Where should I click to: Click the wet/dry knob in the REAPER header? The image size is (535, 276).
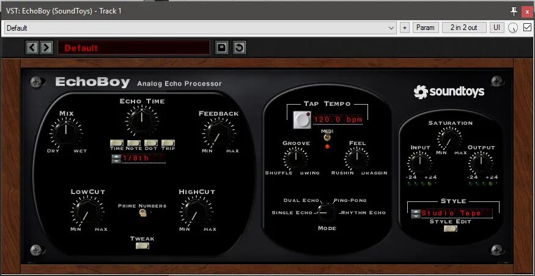click(x=513, y=28)
